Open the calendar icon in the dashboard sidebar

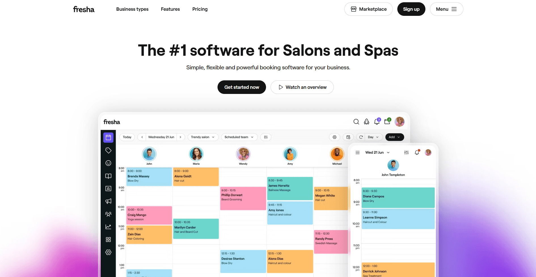coord(108,138)
